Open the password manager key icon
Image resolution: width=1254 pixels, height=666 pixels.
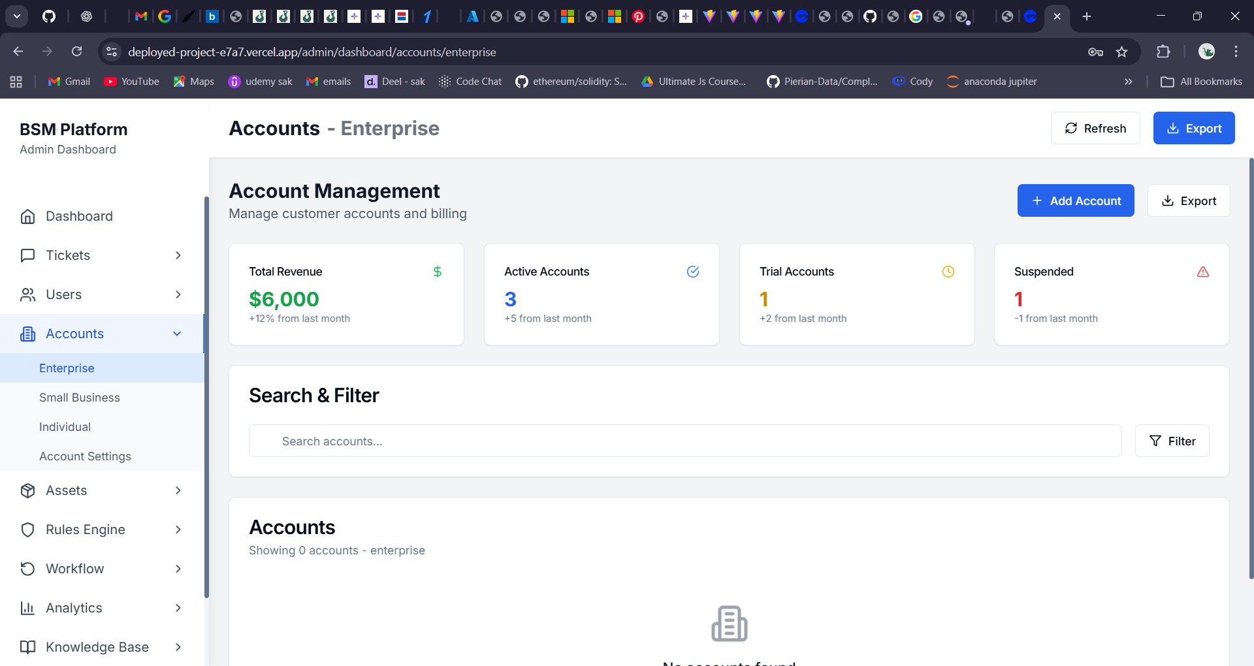point(1095,52)
